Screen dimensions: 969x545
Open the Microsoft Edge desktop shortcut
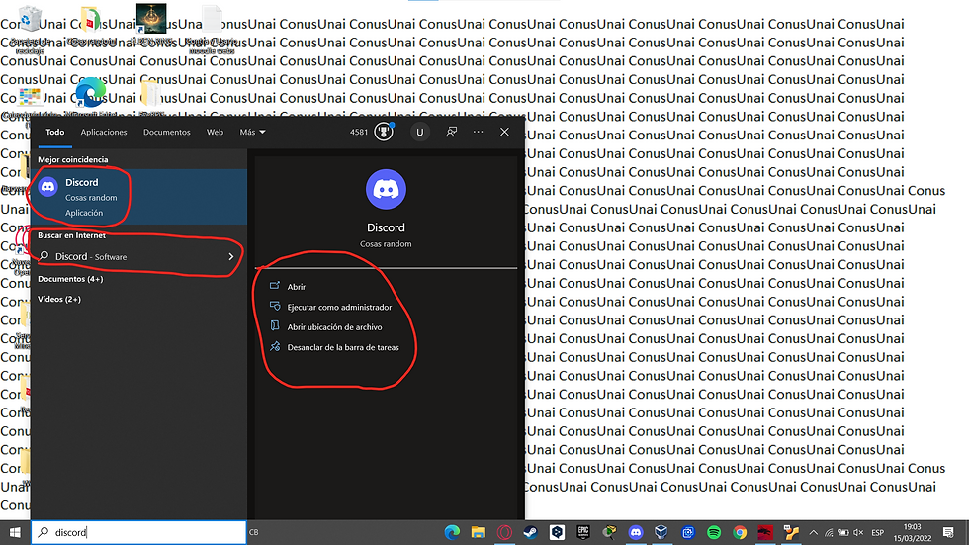pyautogui.click(x=90, y=97)
